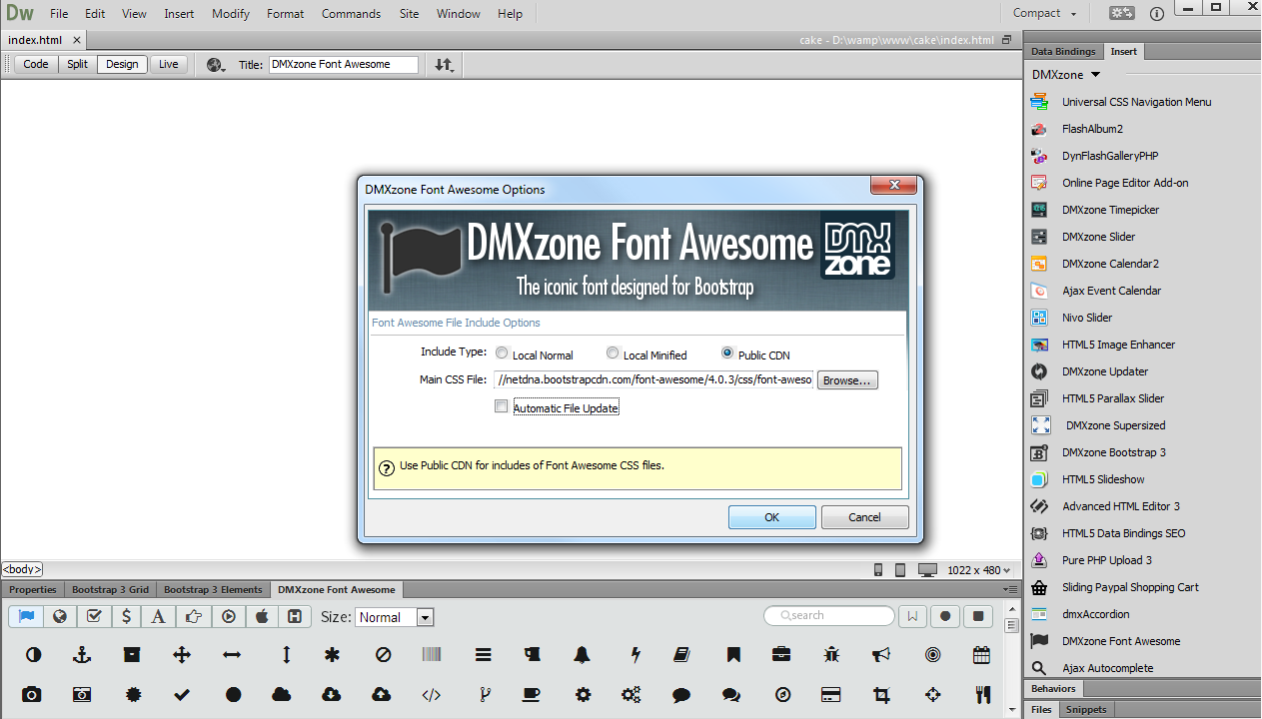Click the body tag selector
This screenshot has width=1262, height=719.
click(22, 569)
